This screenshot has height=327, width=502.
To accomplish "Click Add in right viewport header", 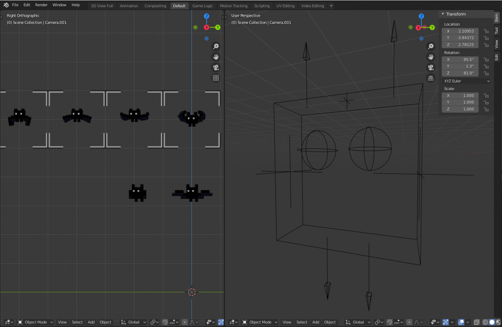I will (x=316, y=322).
